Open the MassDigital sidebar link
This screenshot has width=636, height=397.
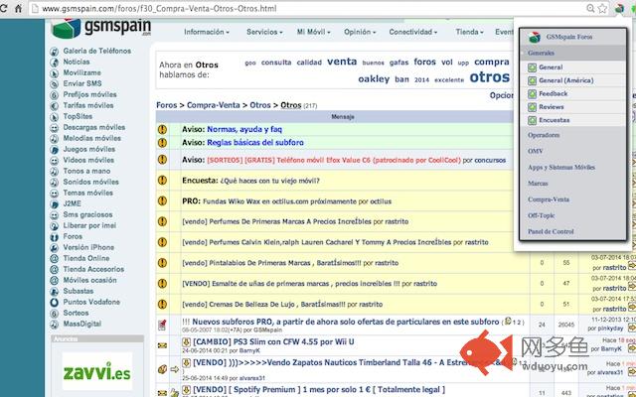pos(82,325)
